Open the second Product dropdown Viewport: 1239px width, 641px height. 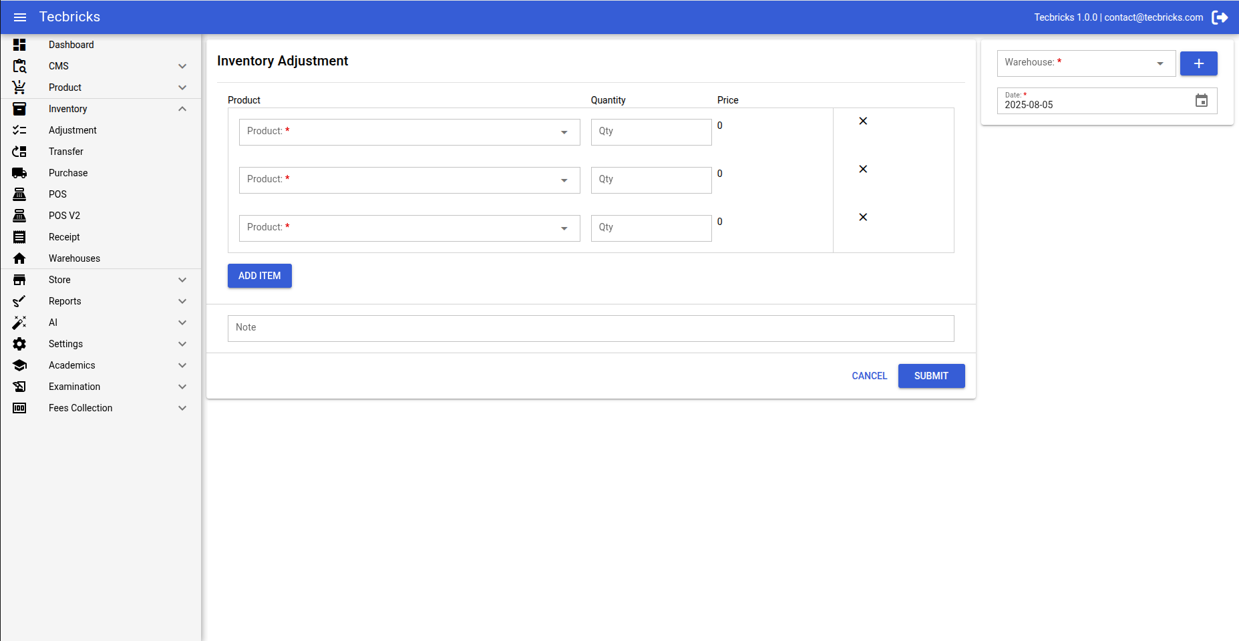409,180
